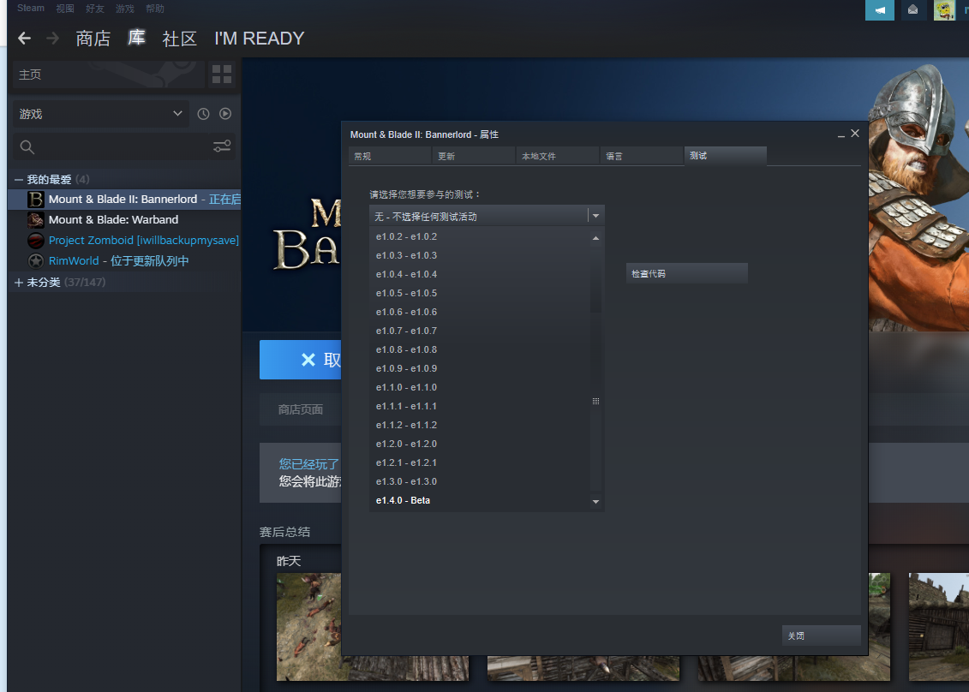Click the beta list scroll up arrow
Viewport: 969px width, 692px height.
coord(595,238)
